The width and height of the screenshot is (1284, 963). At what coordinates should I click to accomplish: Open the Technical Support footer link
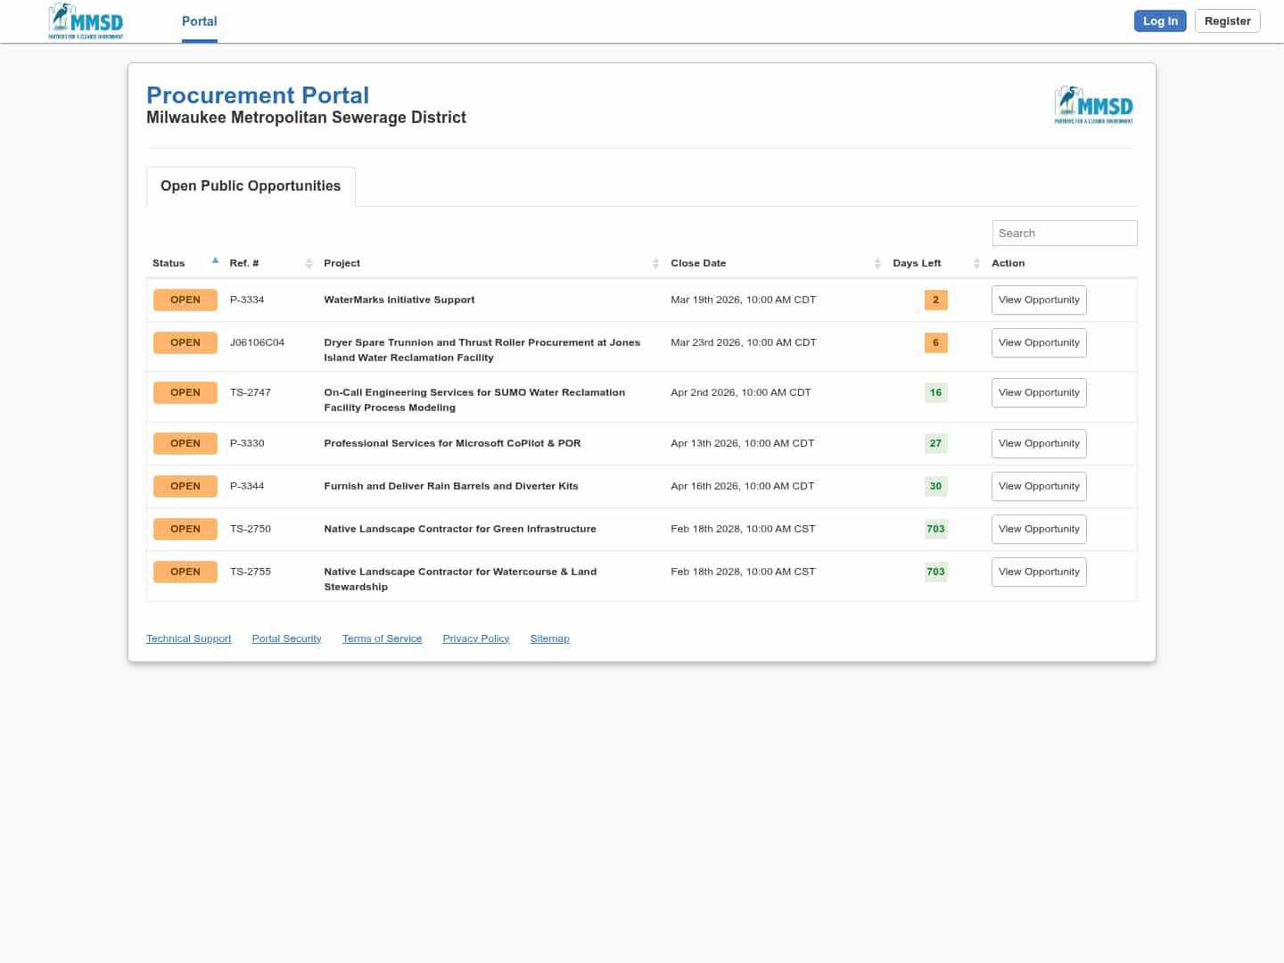pos(188,638)
